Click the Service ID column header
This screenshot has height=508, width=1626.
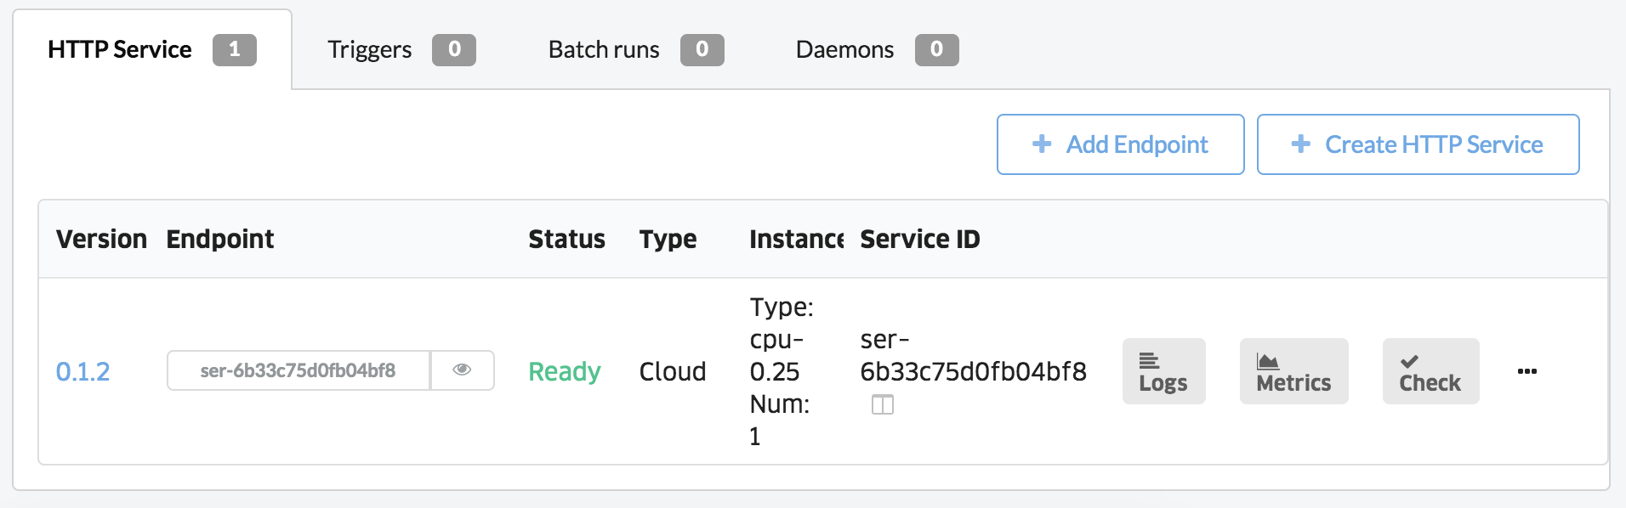[x=919, y=239]
